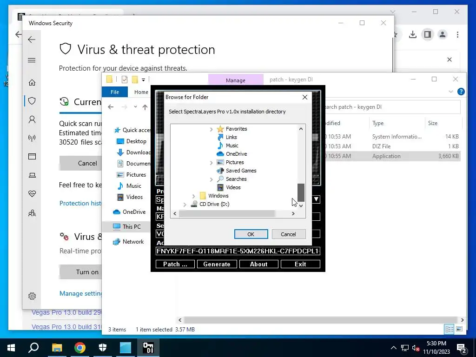The height and width of the screenshot is (357, 476).
Task: Cancel the Browse for Folder dialog
Action: 288,234
